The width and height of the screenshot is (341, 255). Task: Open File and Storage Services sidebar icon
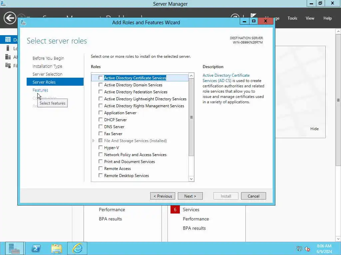click(x=8, y=65)
